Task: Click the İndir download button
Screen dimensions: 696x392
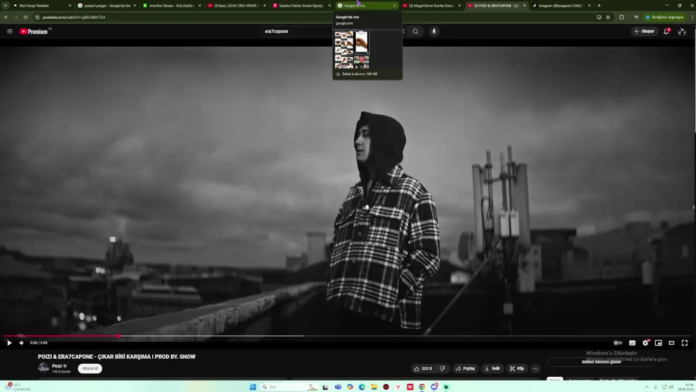Action: click(492, 369)
